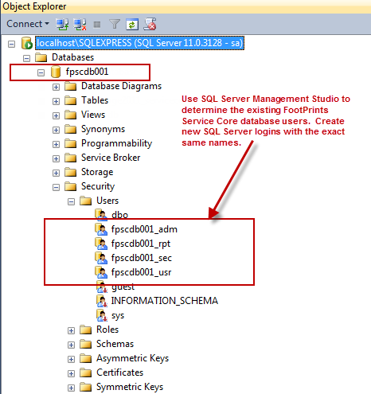Select the fpscdb001_rpt user
The width and height of the screenshot is (371, 394).
pos(141,244)
